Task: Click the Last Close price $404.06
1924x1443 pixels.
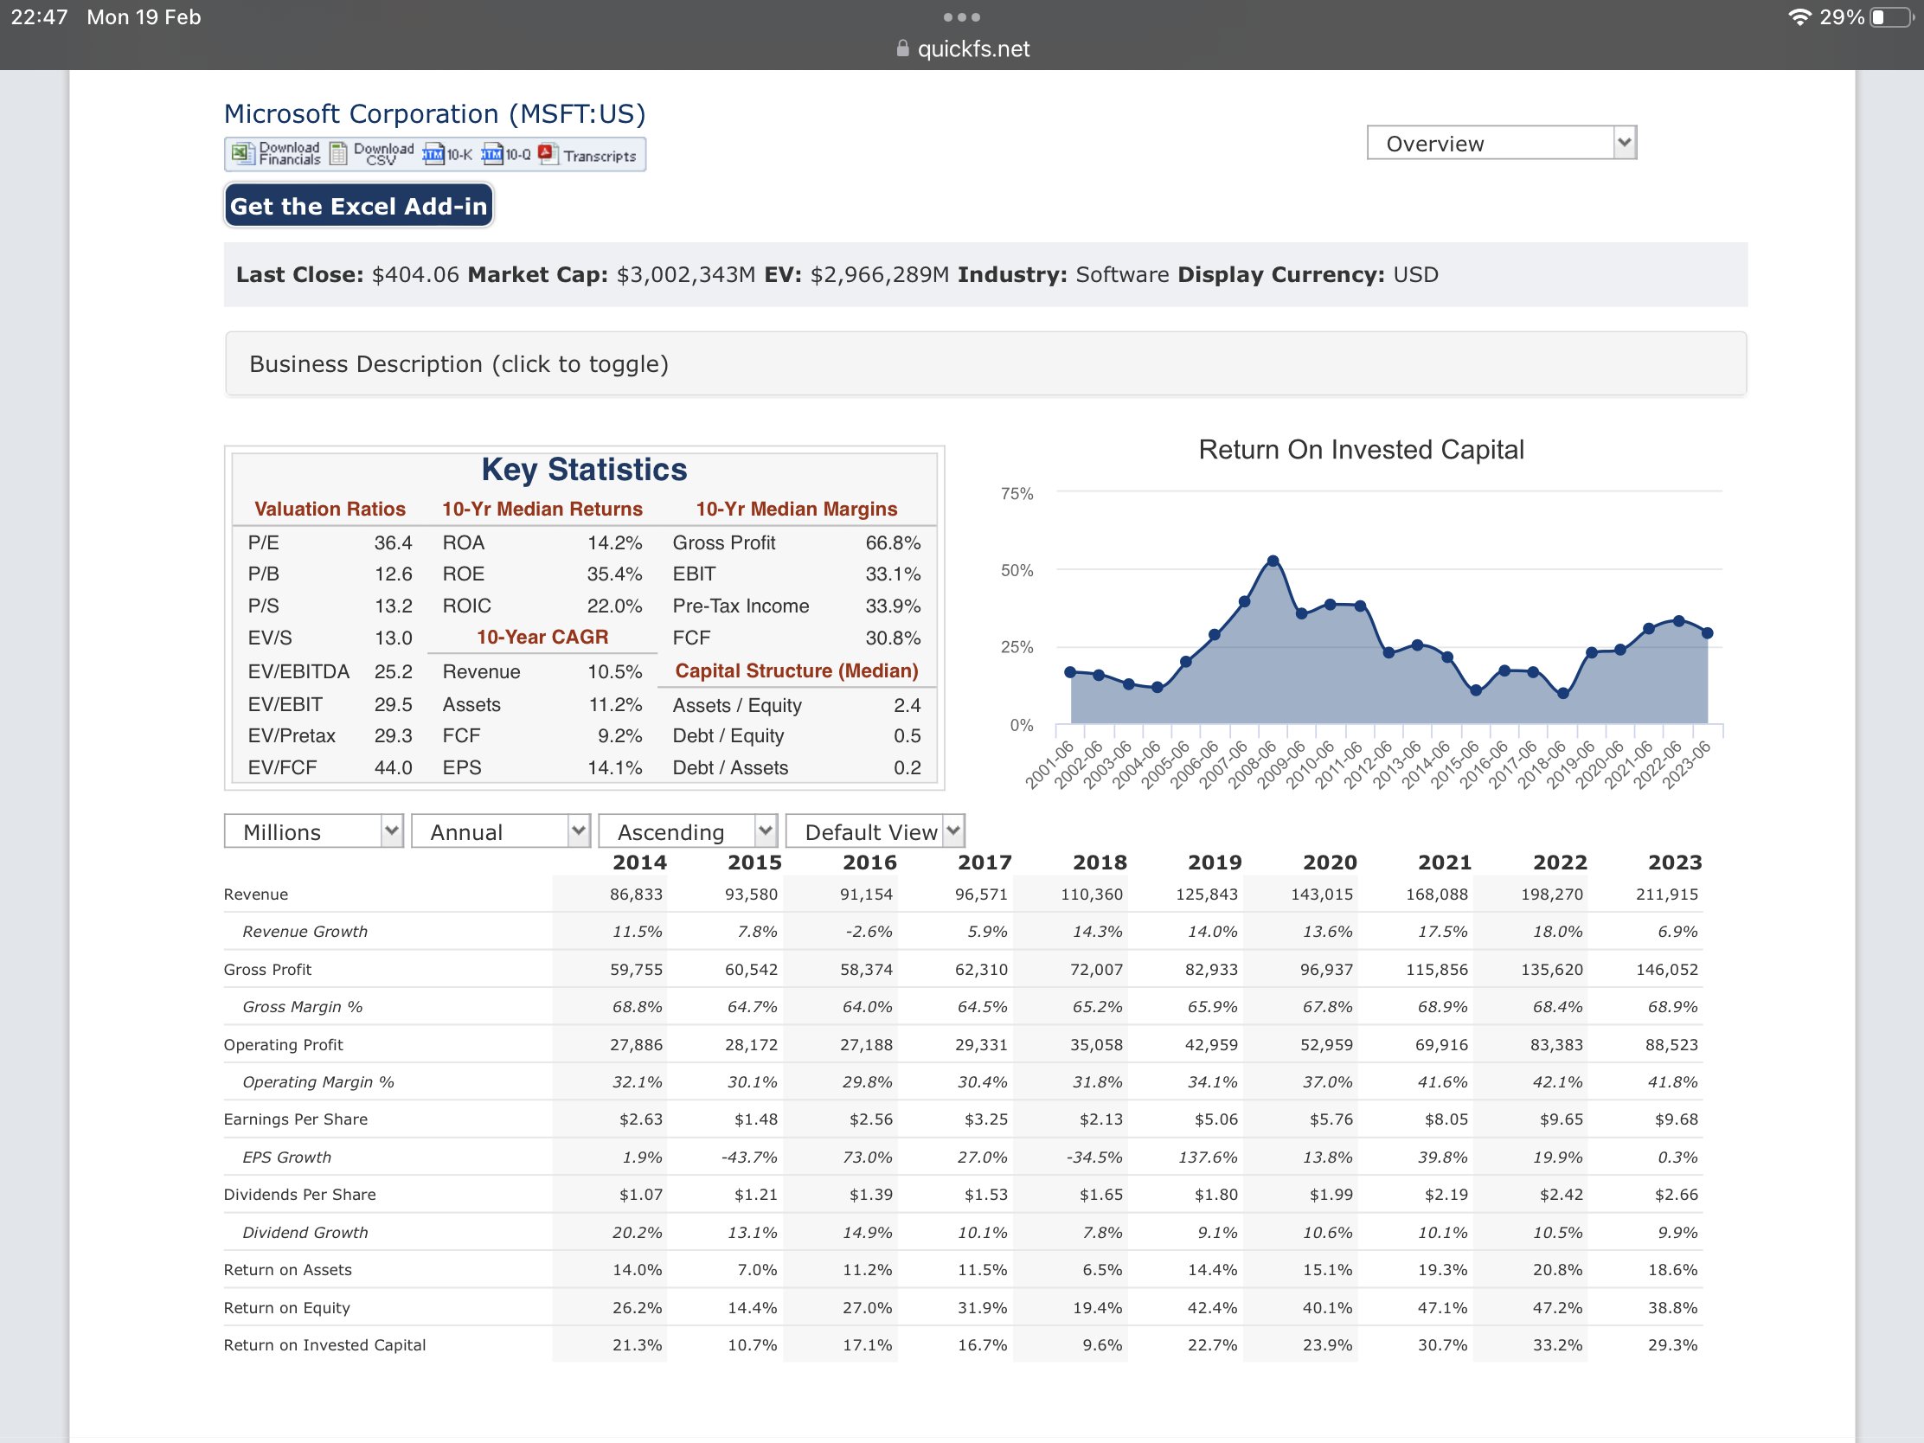Action: [415, 275]
